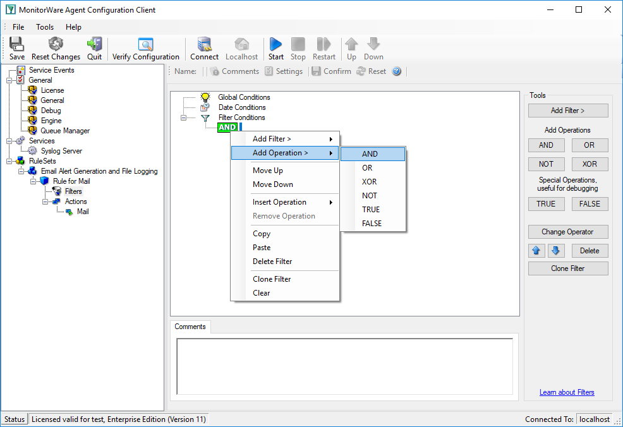Image resolution: width=623 pixels, height=427 pixels.
Task: Click inside the Comments text box
Action: click(x=344, y=366)
